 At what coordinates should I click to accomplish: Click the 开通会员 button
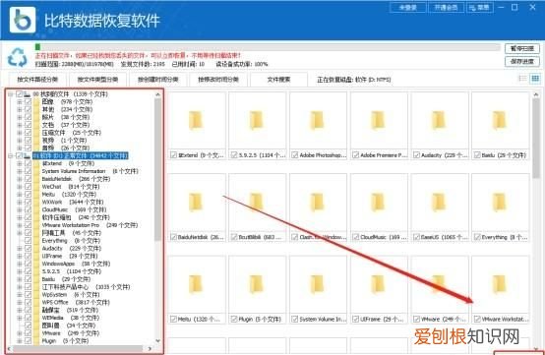coord(446,7)
